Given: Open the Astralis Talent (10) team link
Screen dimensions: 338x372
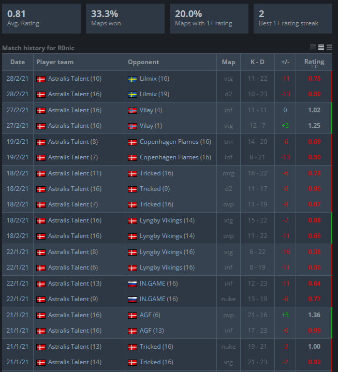Looking at the screenshot, I should point(75,79).
